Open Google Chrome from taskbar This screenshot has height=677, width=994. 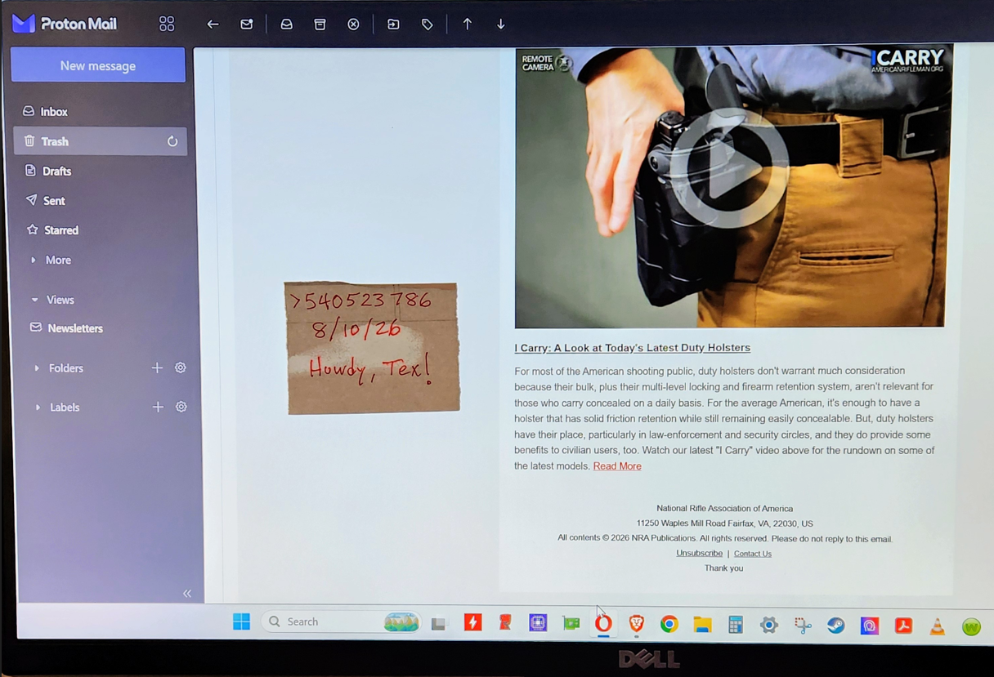[x=669, y=625]
